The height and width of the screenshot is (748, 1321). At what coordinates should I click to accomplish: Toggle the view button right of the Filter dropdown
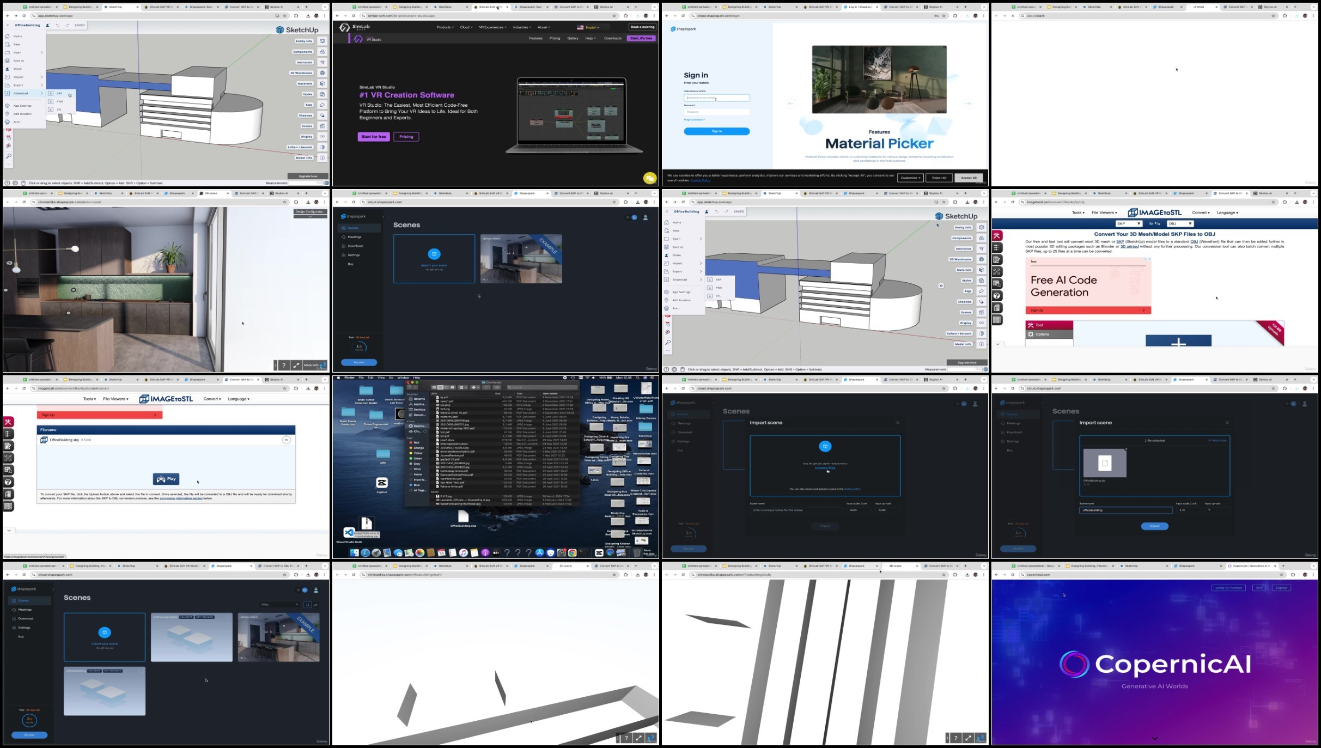[x=307, y=605]
